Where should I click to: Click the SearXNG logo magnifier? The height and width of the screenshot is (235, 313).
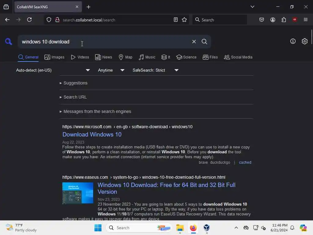point(9,42)
